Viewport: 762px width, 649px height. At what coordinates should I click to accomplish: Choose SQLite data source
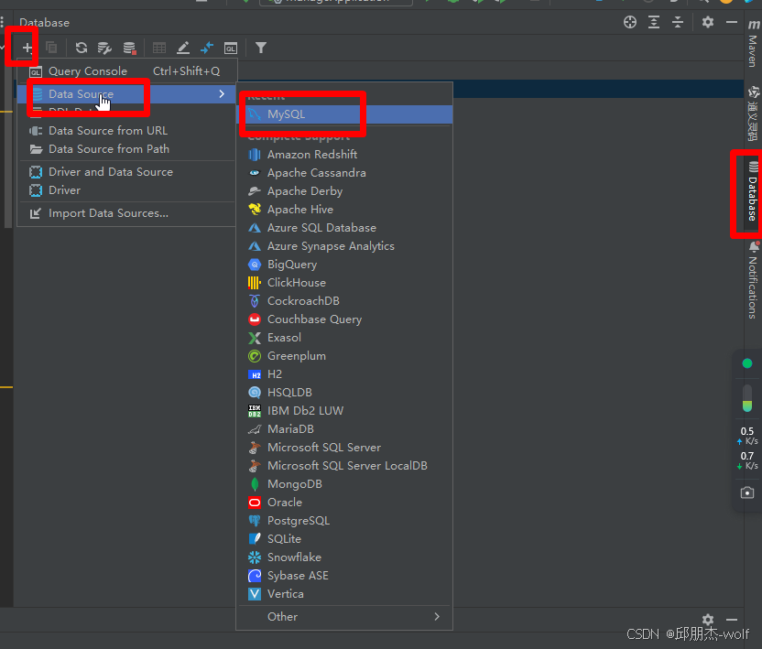[344, 539]
